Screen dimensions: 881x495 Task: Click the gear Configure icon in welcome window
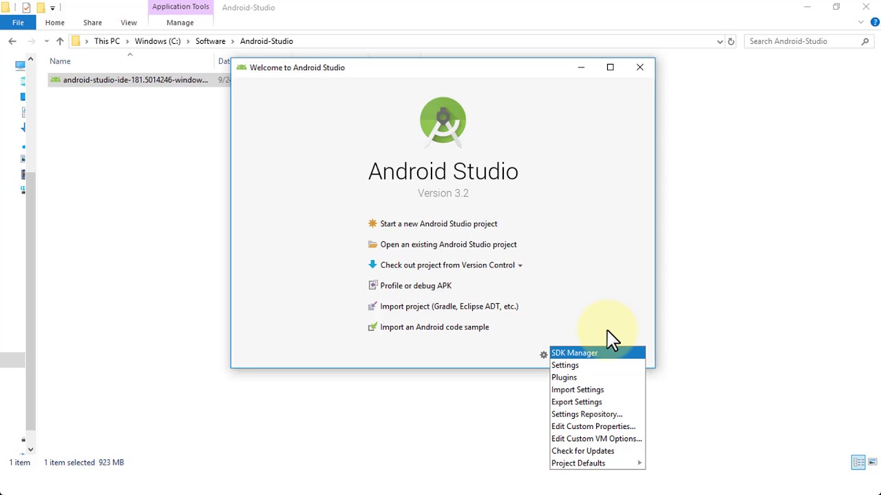pyautogui.click(x=544, y=354)
